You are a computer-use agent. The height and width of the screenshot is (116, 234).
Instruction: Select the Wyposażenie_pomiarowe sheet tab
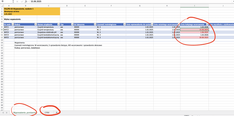(25, 113)
